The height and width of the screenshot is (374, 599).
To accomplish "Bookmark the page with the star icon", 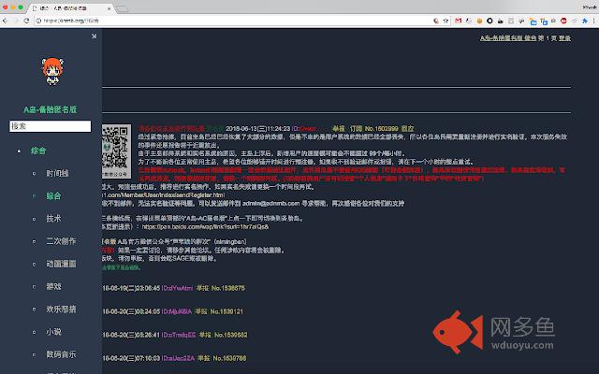I will [x=446, y=21].
